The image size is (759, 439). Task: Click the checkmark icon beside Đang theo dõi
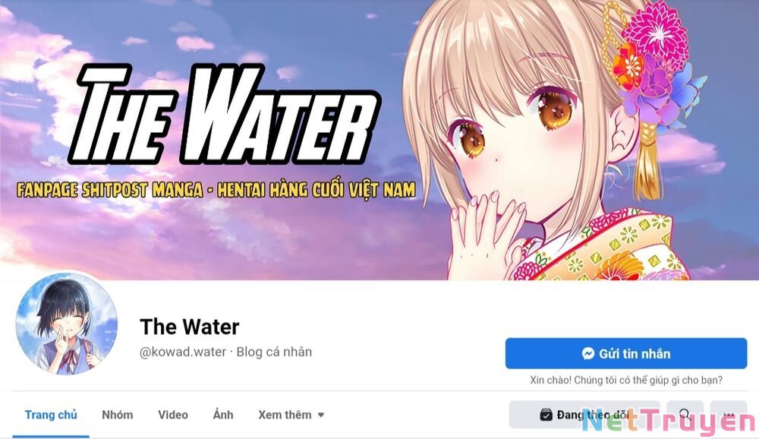click(x=546, y=415)
